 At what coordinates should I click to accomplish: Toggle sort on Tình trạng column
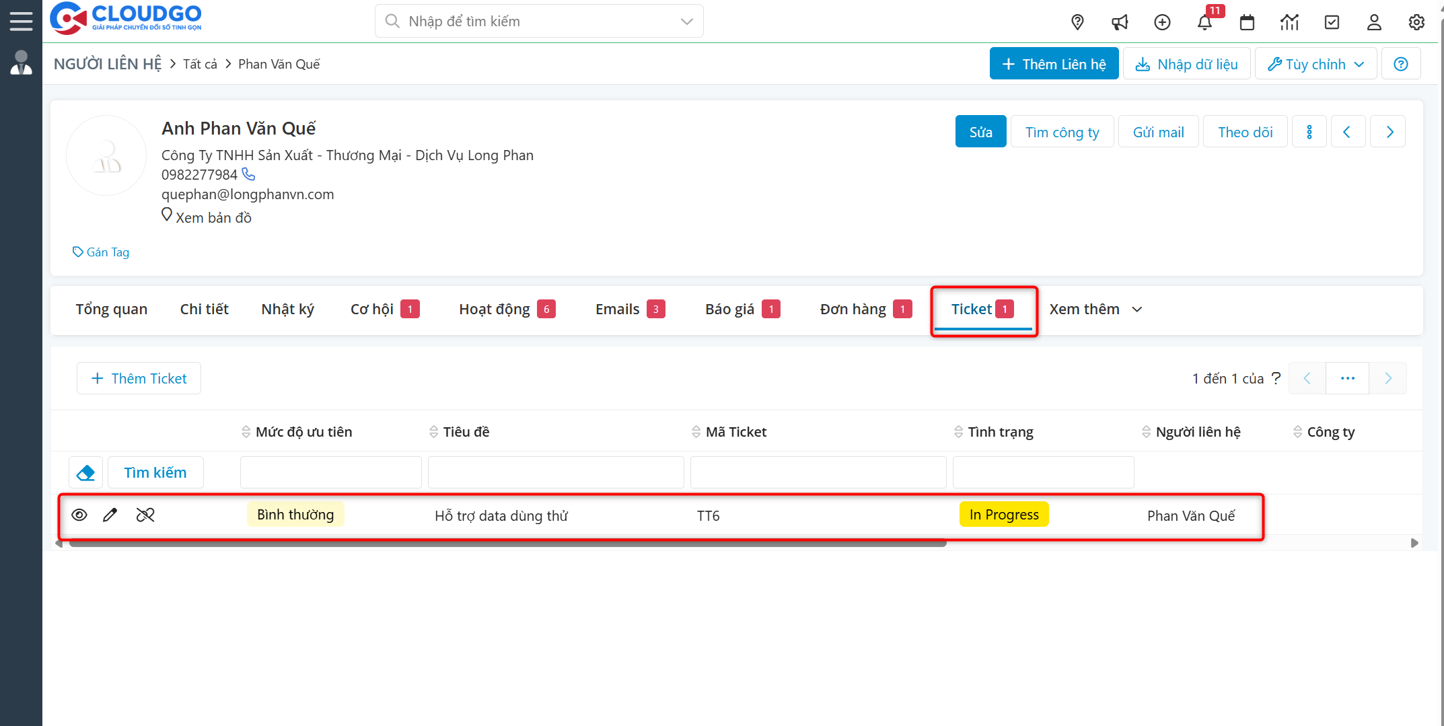coord(1000,432)
